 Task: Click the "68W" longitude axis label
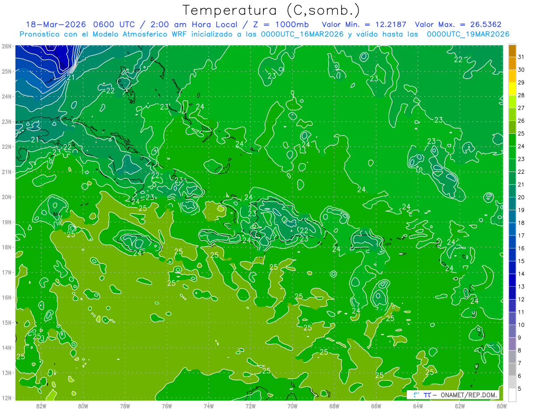(x=334, y=405)
